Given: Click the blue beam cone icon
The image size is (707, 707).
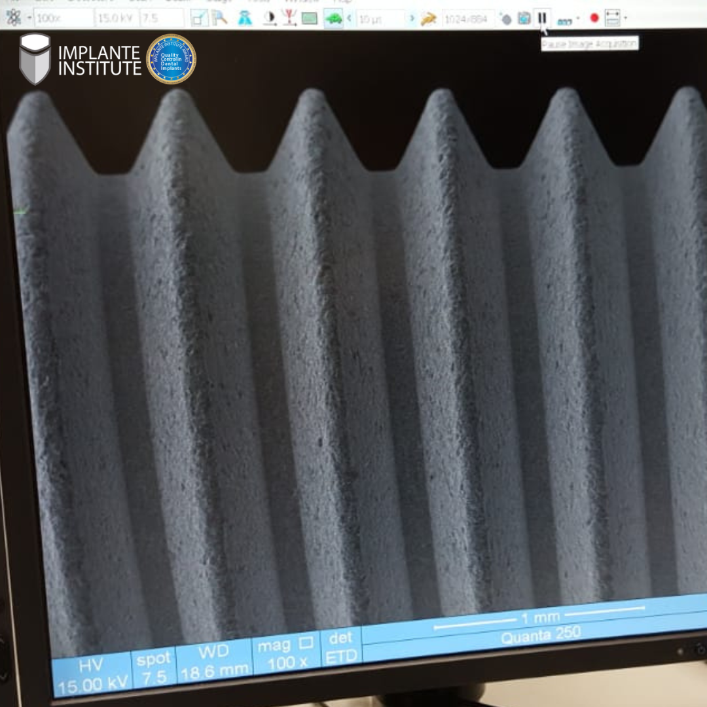Looking at the screenshot, I should click(245, 18).
